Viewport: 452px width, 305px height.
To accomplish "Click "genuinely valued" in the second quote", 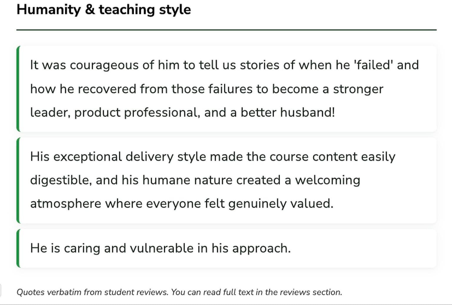I will coord(280,204).
